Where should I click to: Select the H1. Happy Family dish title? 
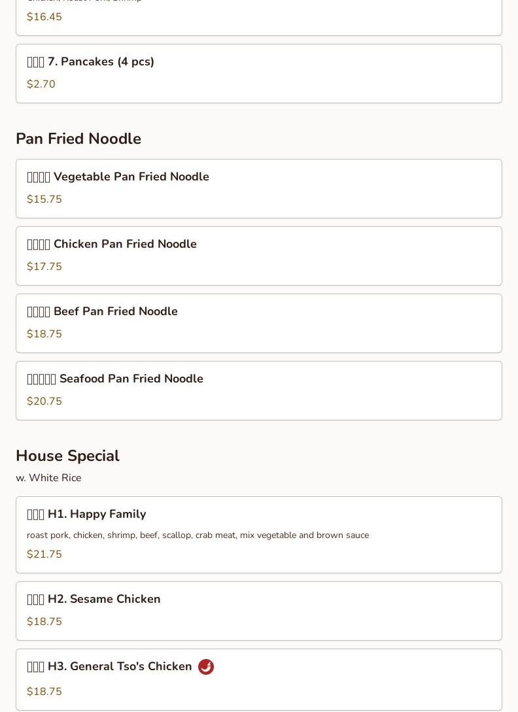(86, 515)
